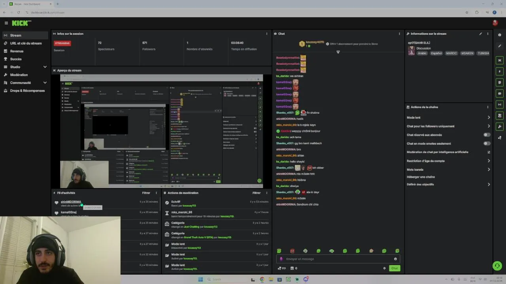Open Infos sur la session panel options

[267, 34]
